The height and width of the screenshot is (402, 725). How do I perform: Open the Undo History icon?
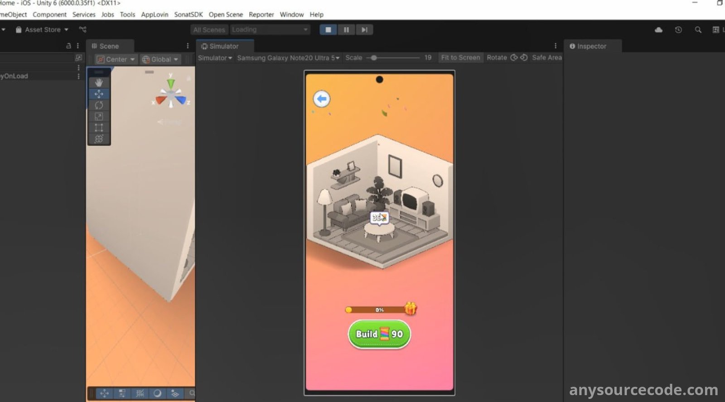pos(678,30)
